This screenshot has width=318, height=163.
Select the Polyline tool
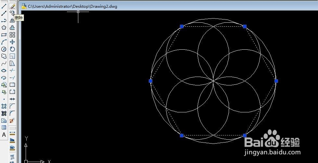(4, 20)
